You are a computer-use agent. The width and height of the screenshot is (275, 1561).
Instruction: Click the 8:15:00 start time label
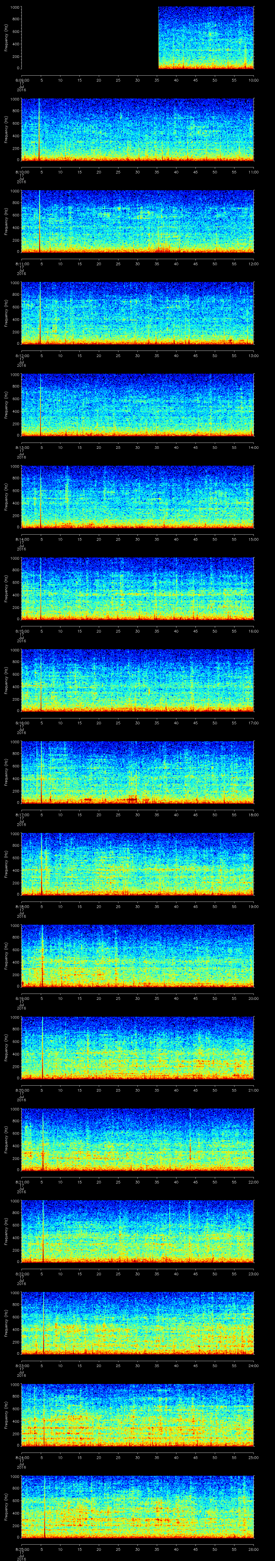[22, 631]
